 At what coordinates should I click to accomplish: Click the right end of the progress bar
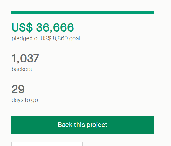click(x=152, y=12)
